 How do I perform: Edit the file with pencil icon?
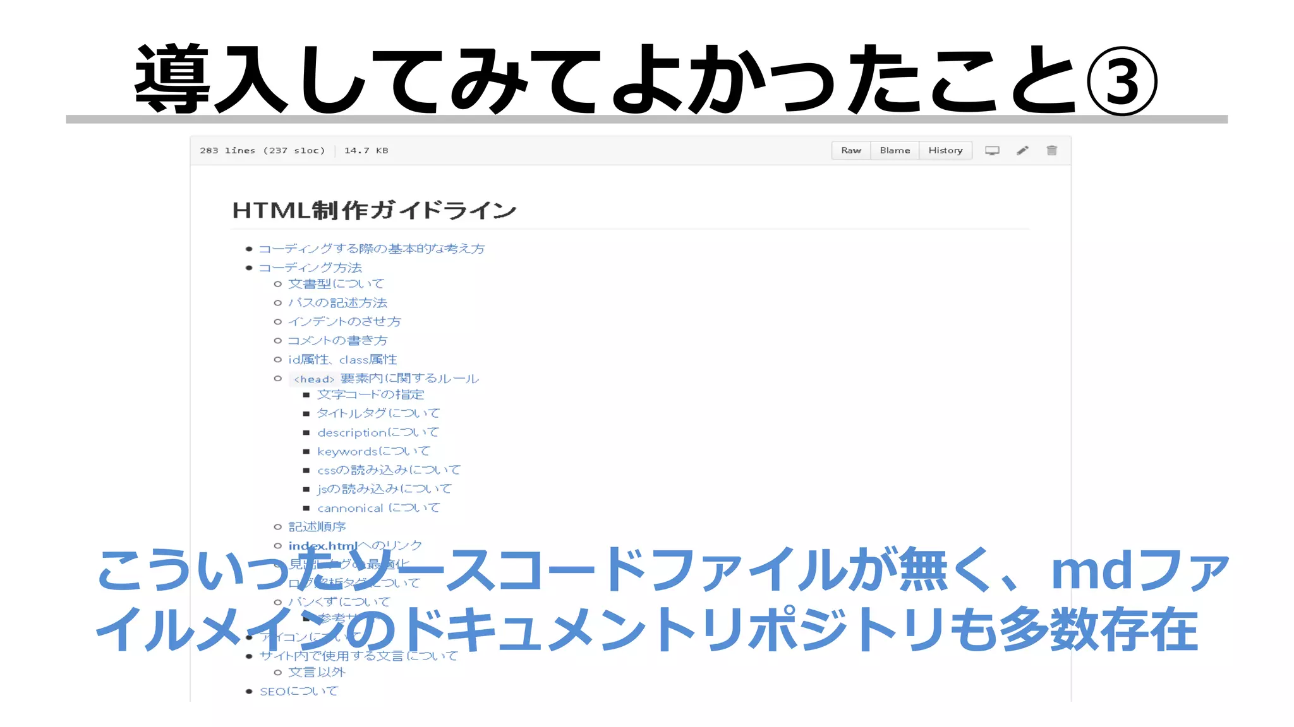click(x=1022, y=150)
